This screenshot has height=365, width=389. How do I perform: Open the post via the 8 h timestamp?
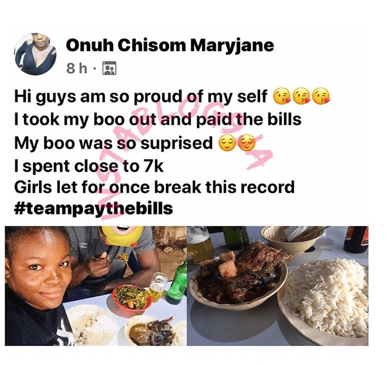click(76, 68)
